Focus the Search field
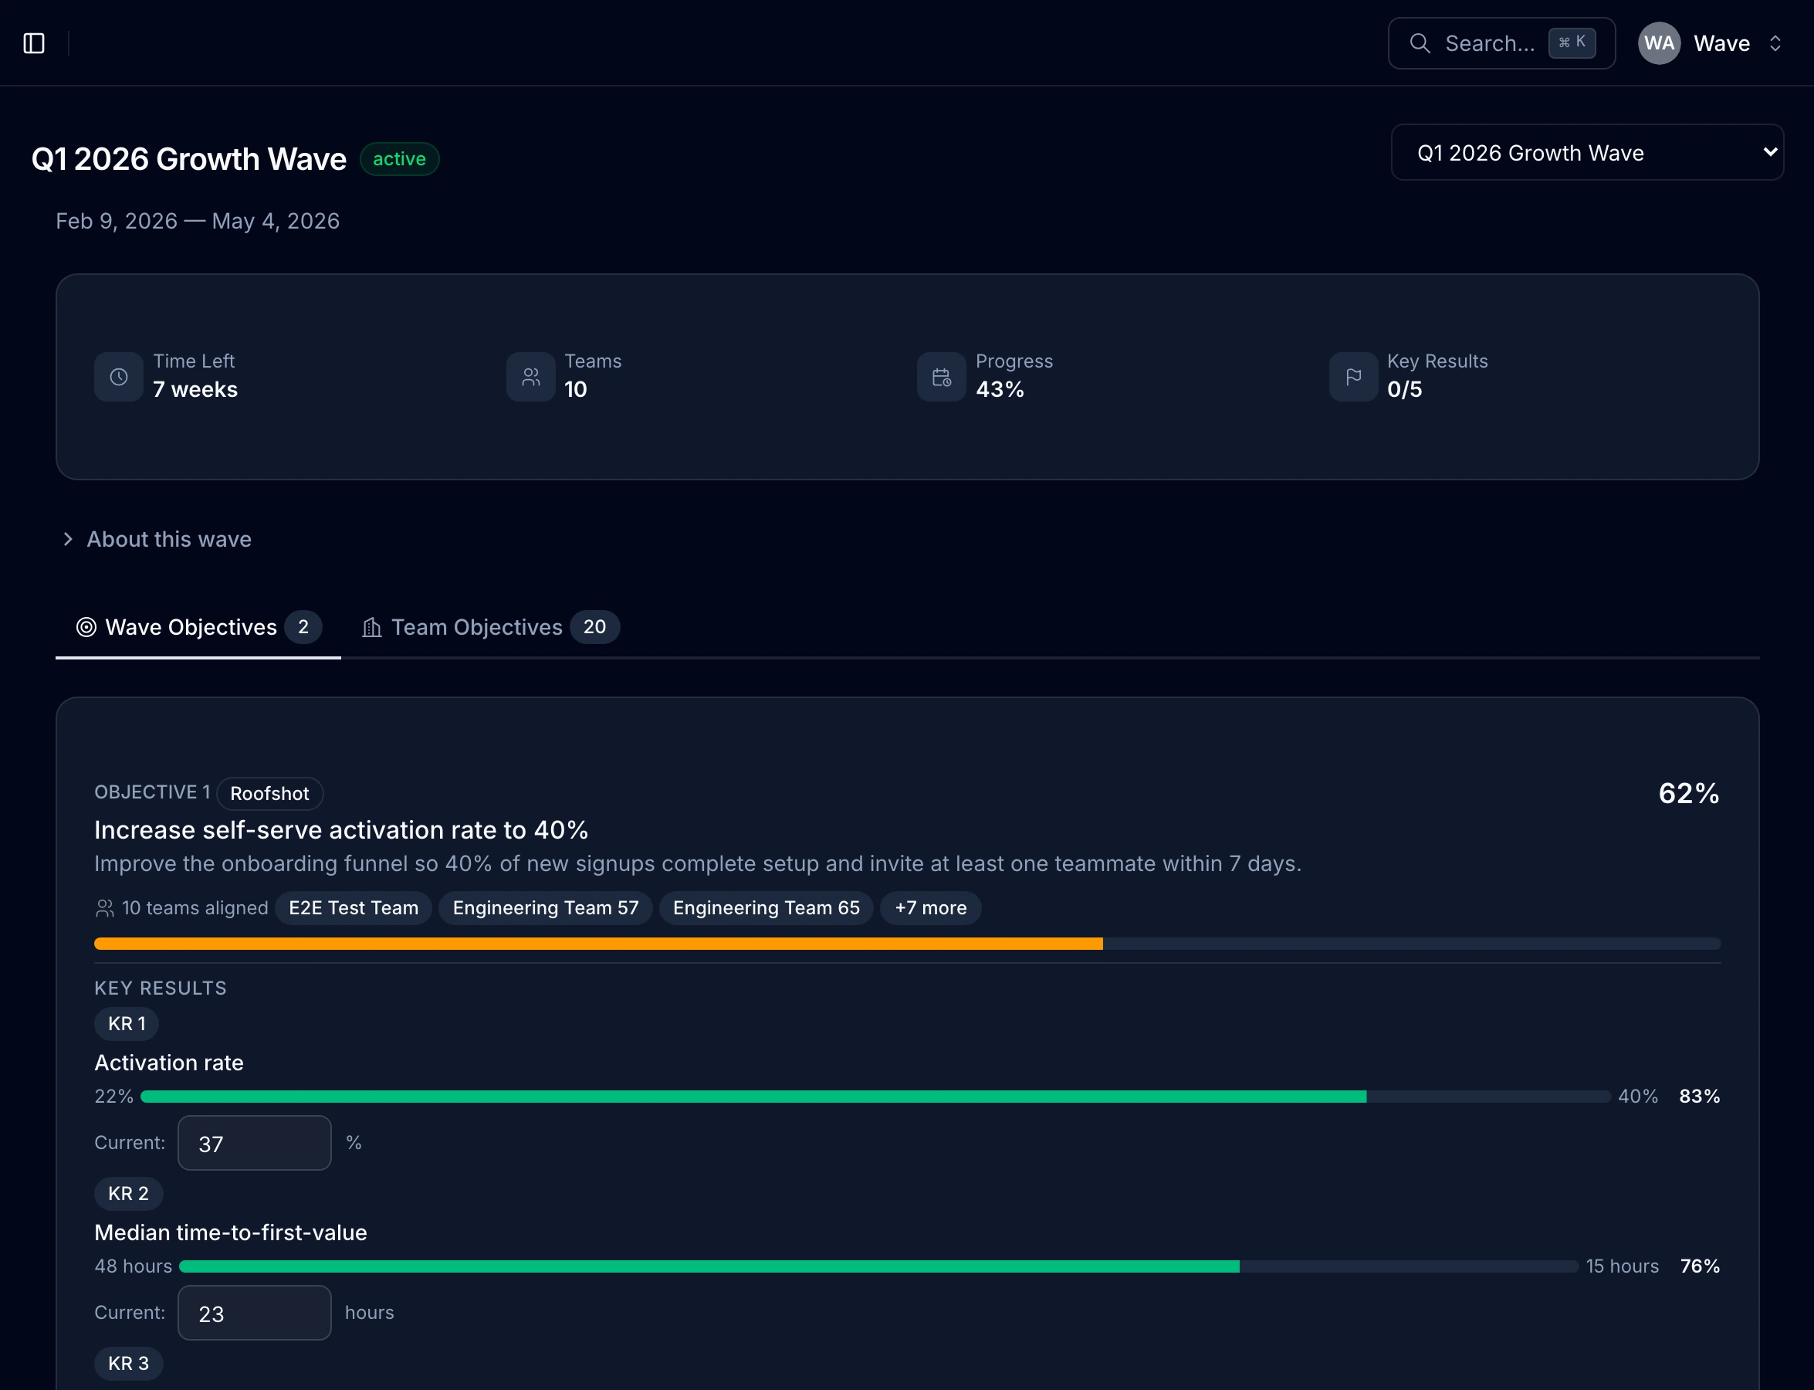The height and width of the screenshot is (1390, 1814). tap(1501, 43)
